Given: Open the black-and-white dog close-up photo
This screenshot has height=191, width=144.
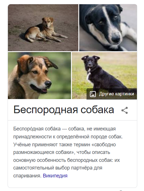Looking at the screenshot, I should pyautogui.click(x=108, y=28).
